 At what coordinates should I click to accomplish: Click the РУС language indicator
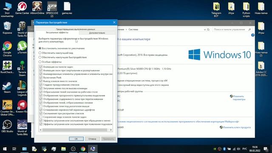[x=245, y=149]
